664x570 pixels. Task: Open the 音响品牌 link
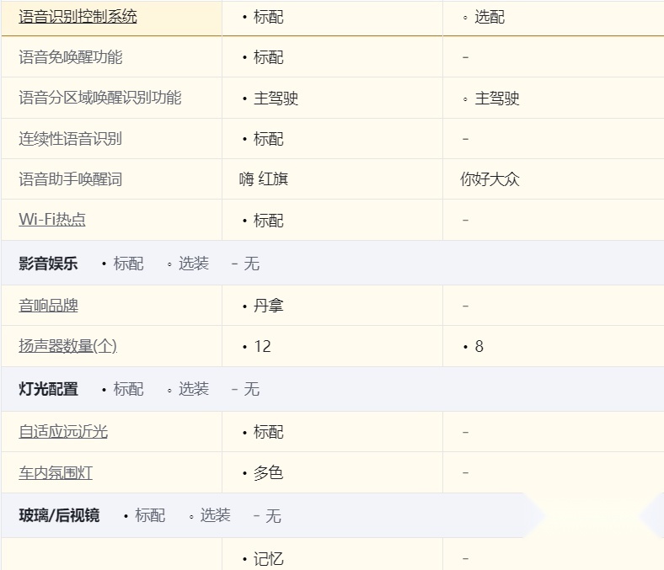point(48,306)
